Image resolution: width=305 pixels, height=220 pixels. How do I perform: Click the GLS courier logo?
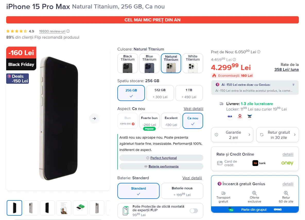click(x=230, y=116)
